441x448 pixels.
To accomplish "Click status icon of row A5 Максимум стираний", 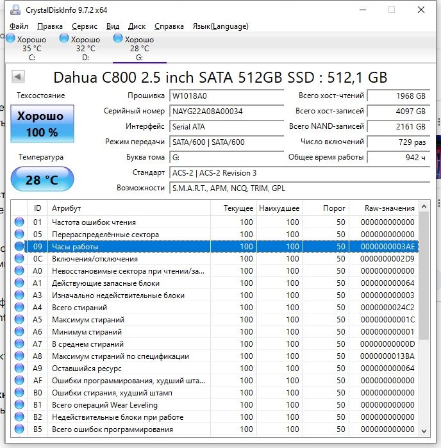I will click(19, 319).
